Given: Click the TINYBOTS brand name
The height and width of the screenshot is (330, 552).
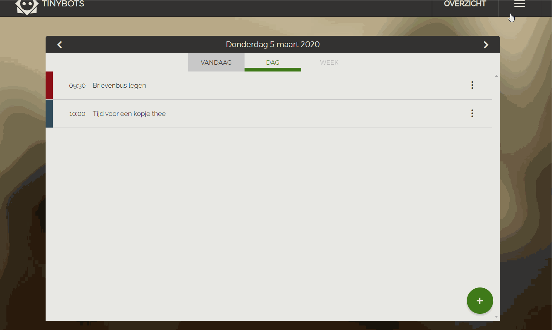Looking at the screenshot, I should tap(63, 4).
